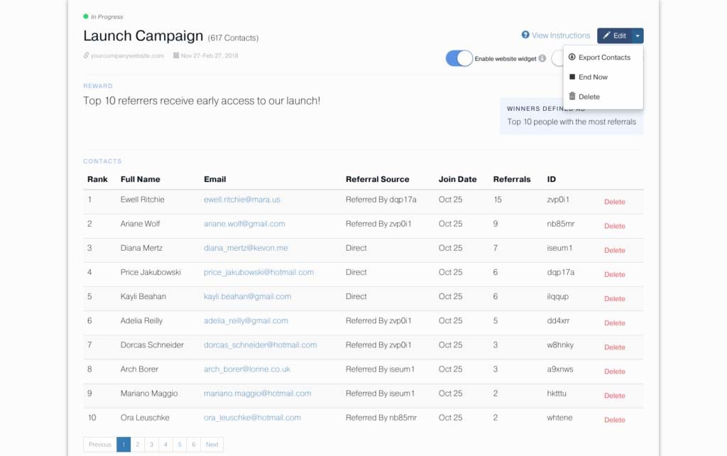This screenshot has width=727, height=456.
Task: Disable the Enable website widget toggle
Action: click(x=458, y=58)
